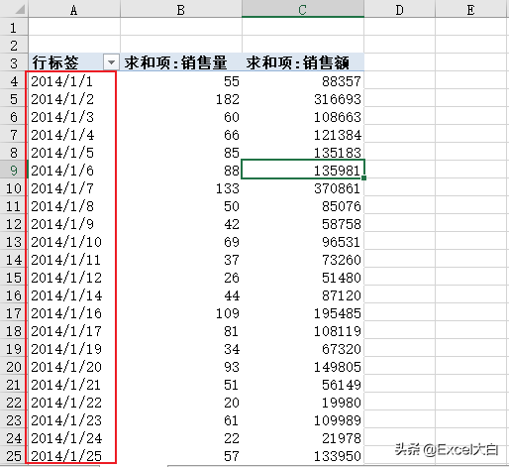The width and height of the screenshot is (509, 467).
Task: Click sales quantity cell 55
Action: (x=181, y=81)
